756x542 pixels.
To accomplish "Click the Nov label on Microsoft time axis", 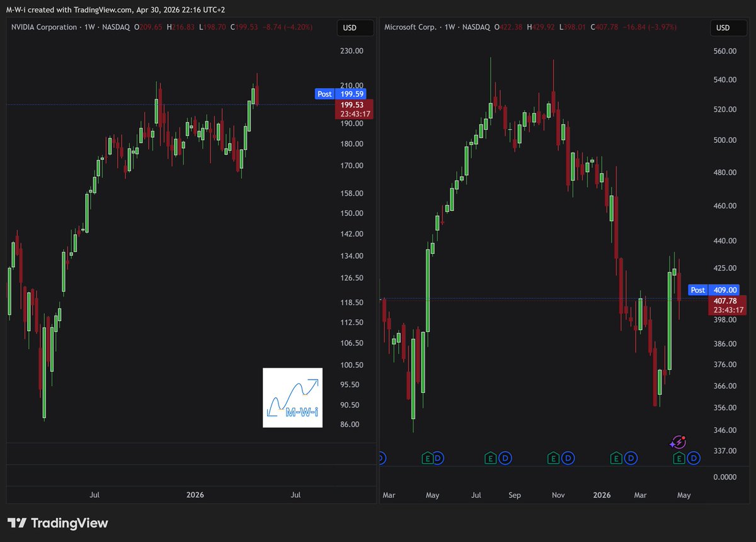I will coord(558,495).
